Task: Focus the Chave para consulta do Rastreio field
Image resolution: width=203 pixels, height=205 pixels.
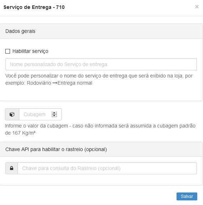Action: [107, 168]
